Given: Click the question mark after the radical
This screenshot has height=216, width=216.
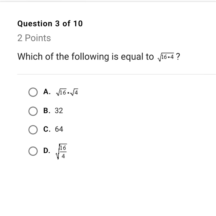Looking at the screenshot, I should click(178, 56).
